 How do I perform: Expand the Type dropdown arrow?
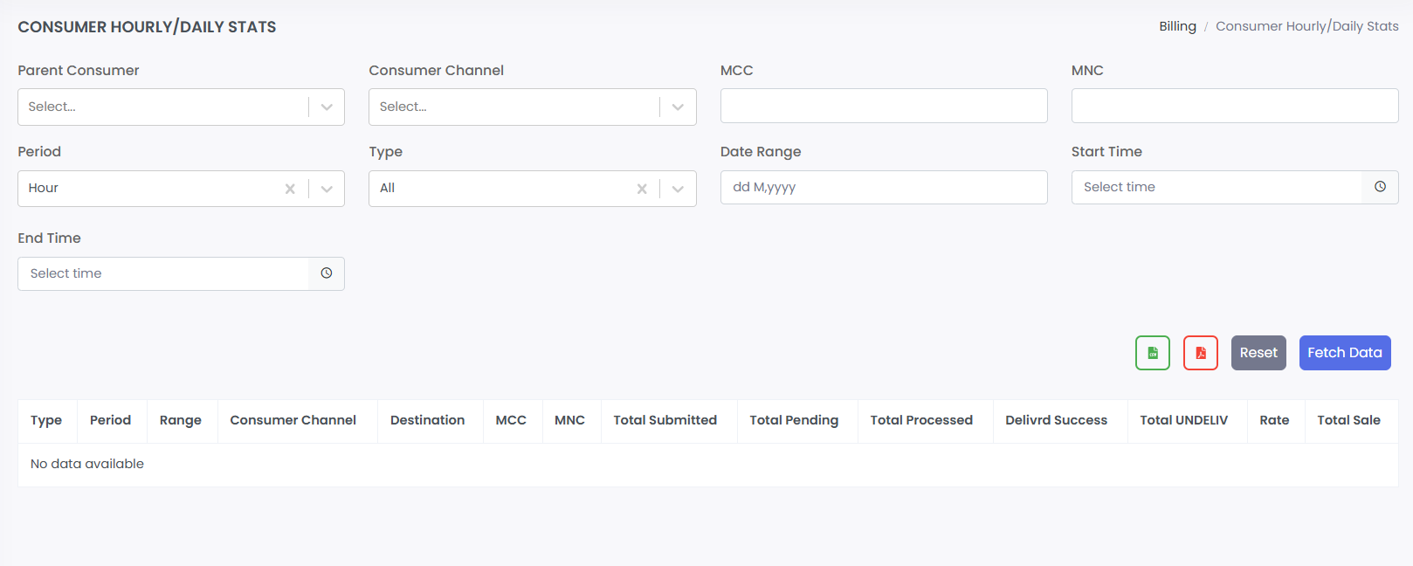678,189
